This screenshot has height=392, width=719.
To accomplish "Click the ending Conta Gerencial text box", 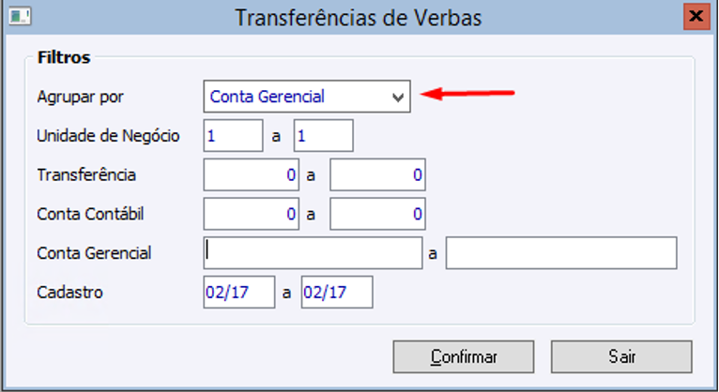I will coord(561,253).
